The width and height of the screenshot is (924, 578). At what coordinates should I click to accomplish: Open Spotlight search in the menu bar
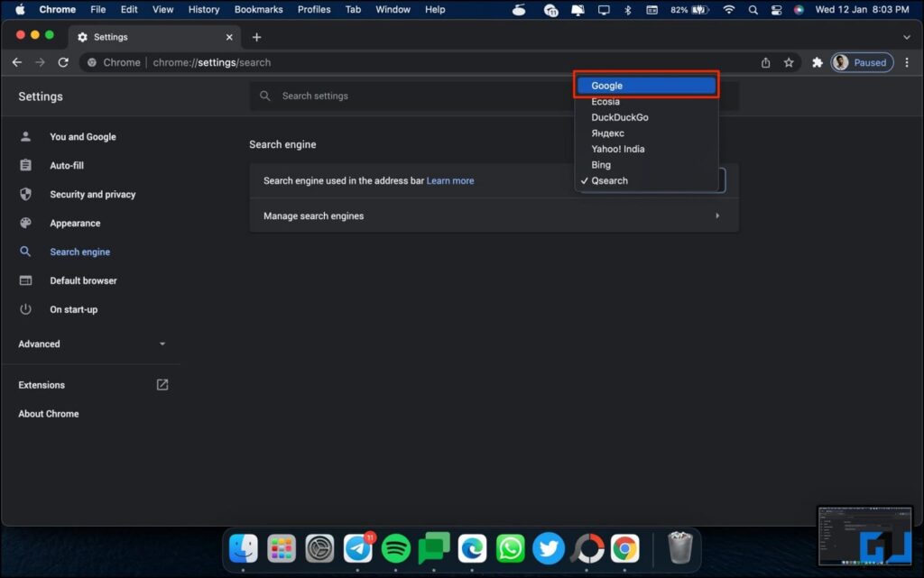point(753,9)
